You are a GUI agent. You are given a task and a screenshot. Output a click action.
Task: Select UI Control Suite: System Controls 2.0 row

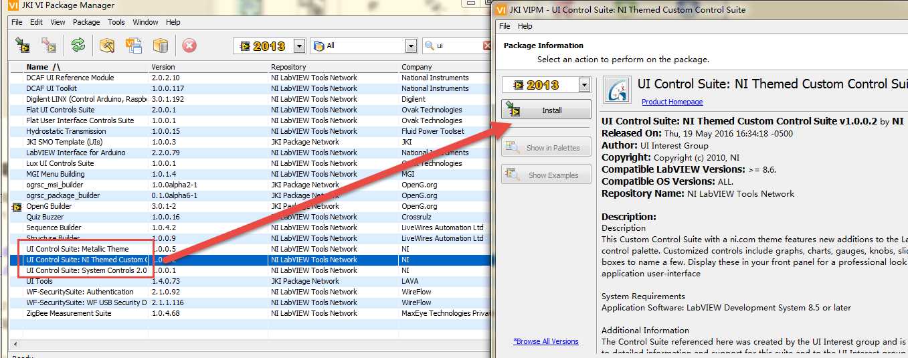coord(250,270)
